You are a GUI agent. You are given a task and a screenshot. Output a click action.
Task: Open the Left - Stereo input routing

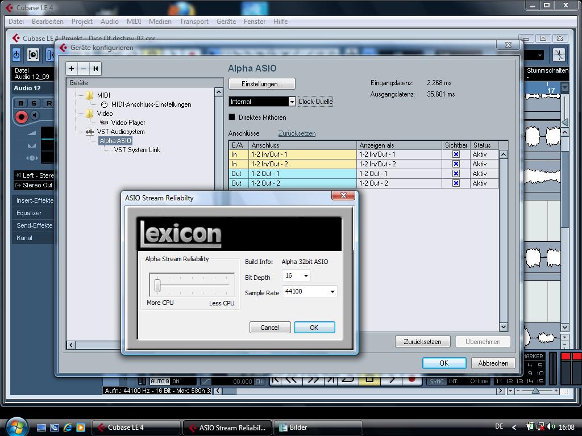tap(34, 175)
